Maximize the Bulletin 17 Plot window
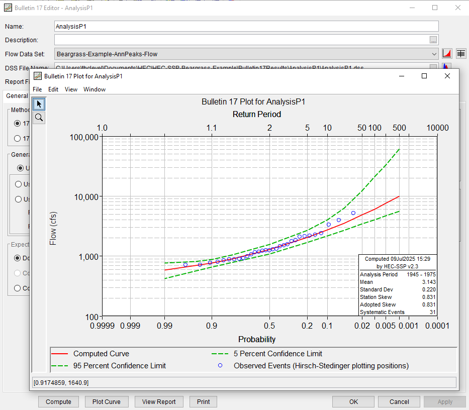 (x=424, y=76)
